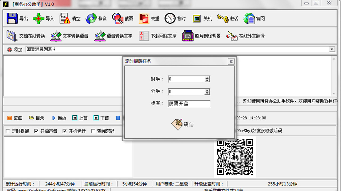Click the 校时 time calibration icon

point(175,18)
